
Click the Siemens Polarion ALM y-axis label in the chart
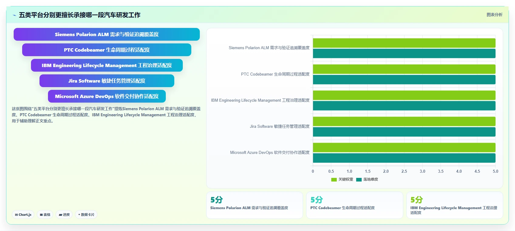point(269,48)
